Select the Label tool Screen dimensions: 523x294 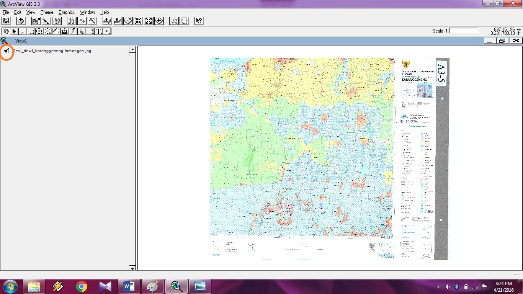tap(90, 31)
